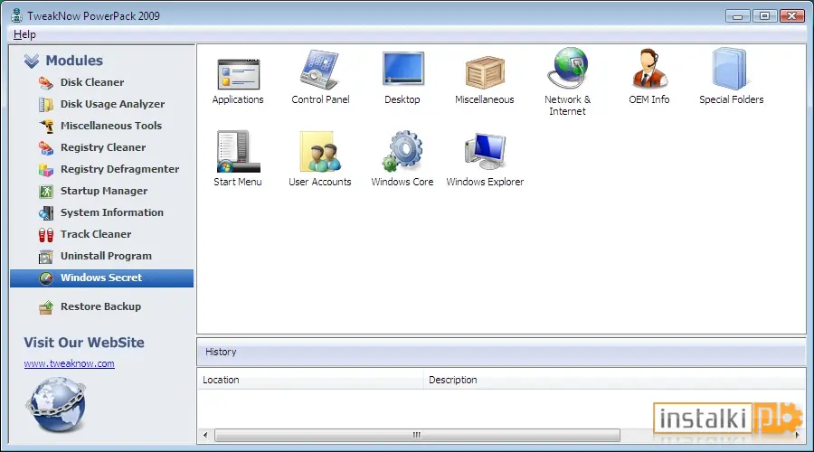Click the History panel header
This screenshot has width=814, height=452.
point(501,352)
